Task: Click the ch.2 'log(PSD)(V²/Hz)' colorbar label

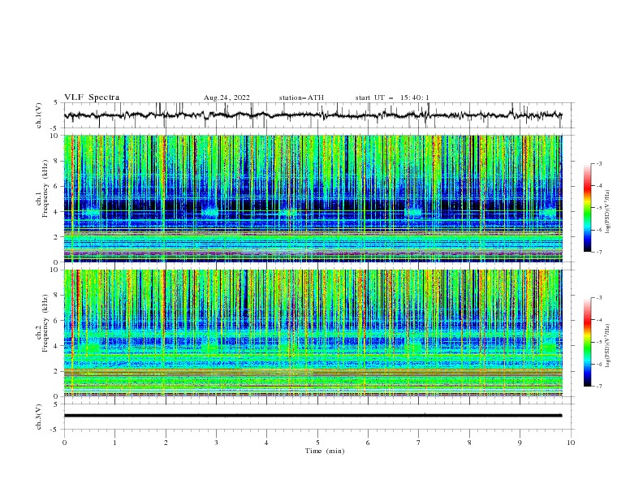Action: (x=607, y=346)
